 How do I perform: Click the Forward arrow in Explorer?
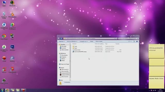click(61, 39)
